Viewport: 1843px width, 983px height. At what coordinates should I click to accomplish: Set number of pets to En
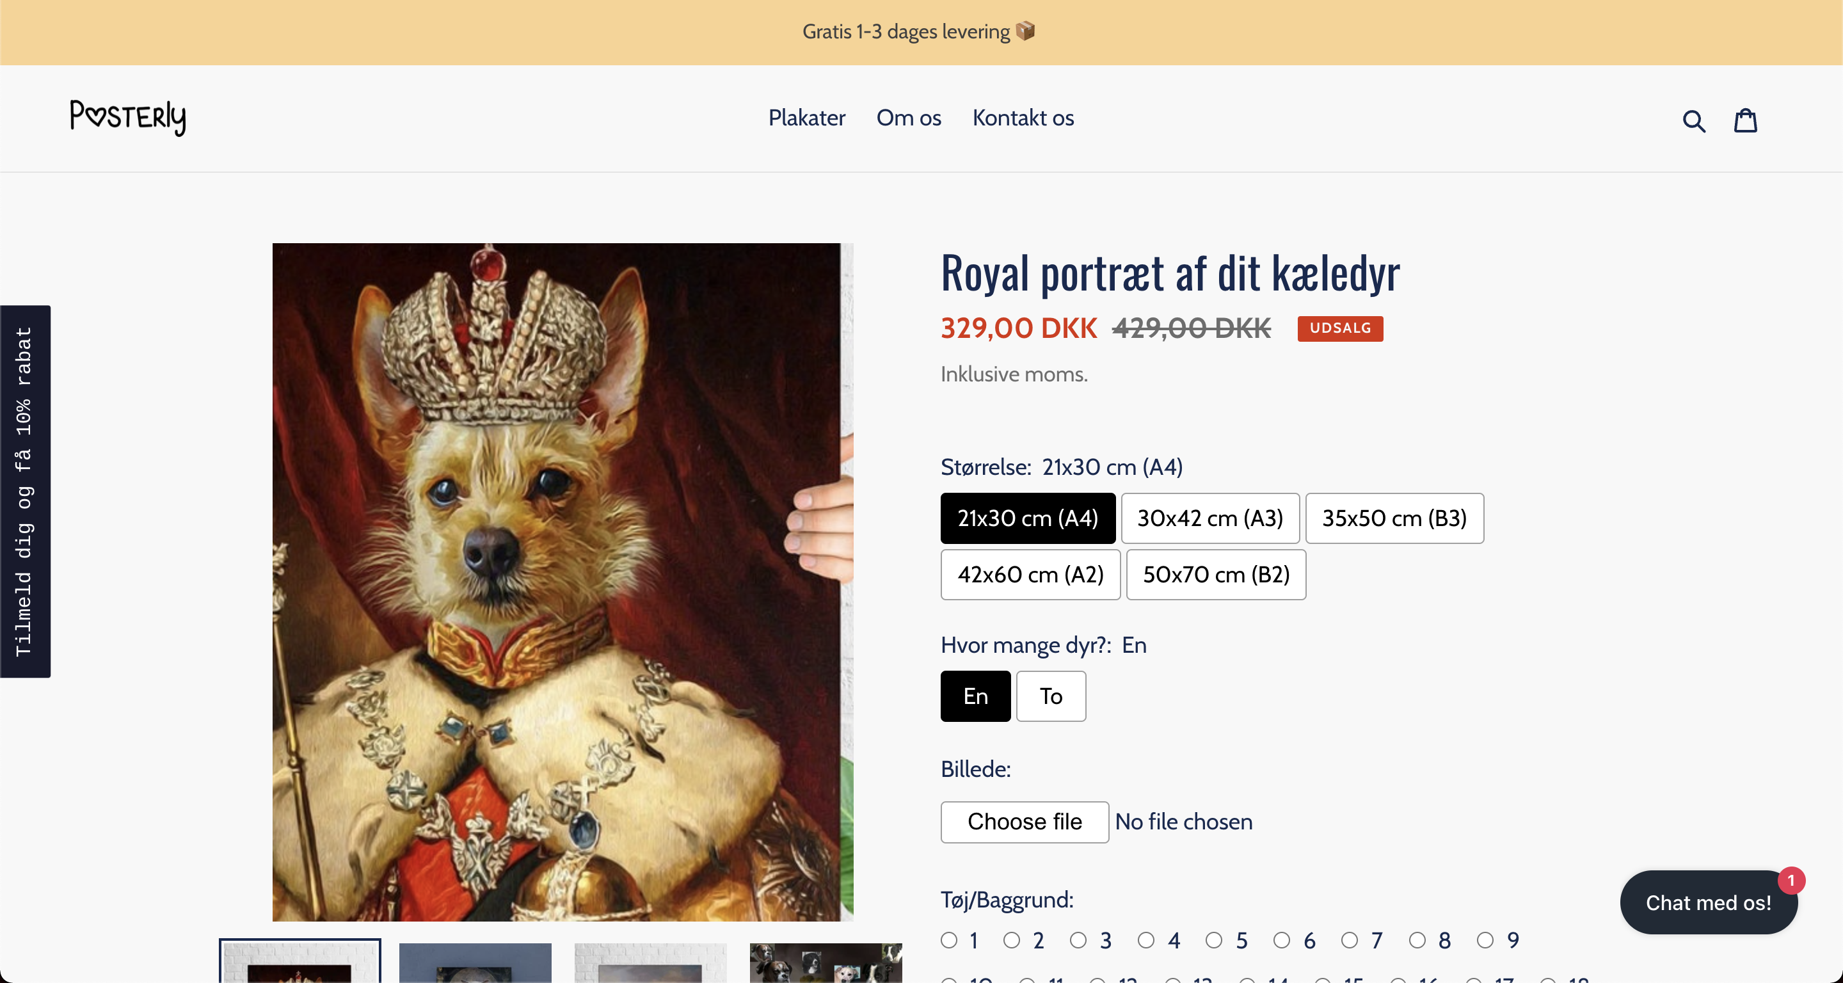pos(975,696)
